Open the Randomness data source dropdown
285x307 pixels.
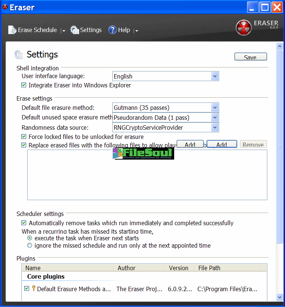click(215, 128)
